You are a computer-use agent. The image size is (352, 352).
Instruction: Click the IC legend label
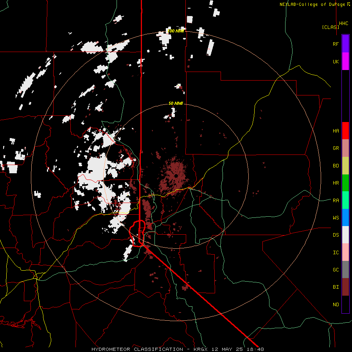336,253
